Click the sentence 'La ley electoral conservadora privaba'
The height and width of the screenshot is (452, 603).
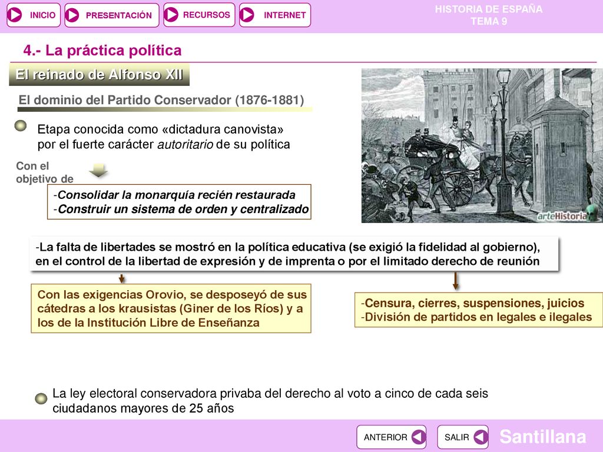270,394
